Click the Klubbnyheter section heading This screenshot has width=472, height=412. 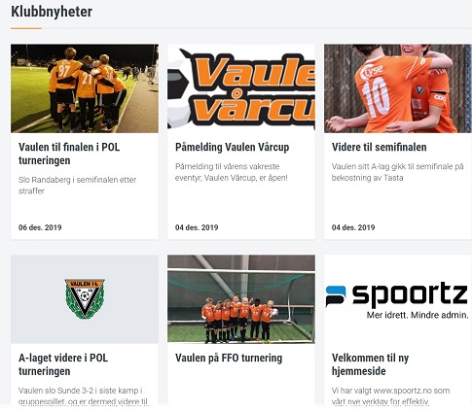52,12
